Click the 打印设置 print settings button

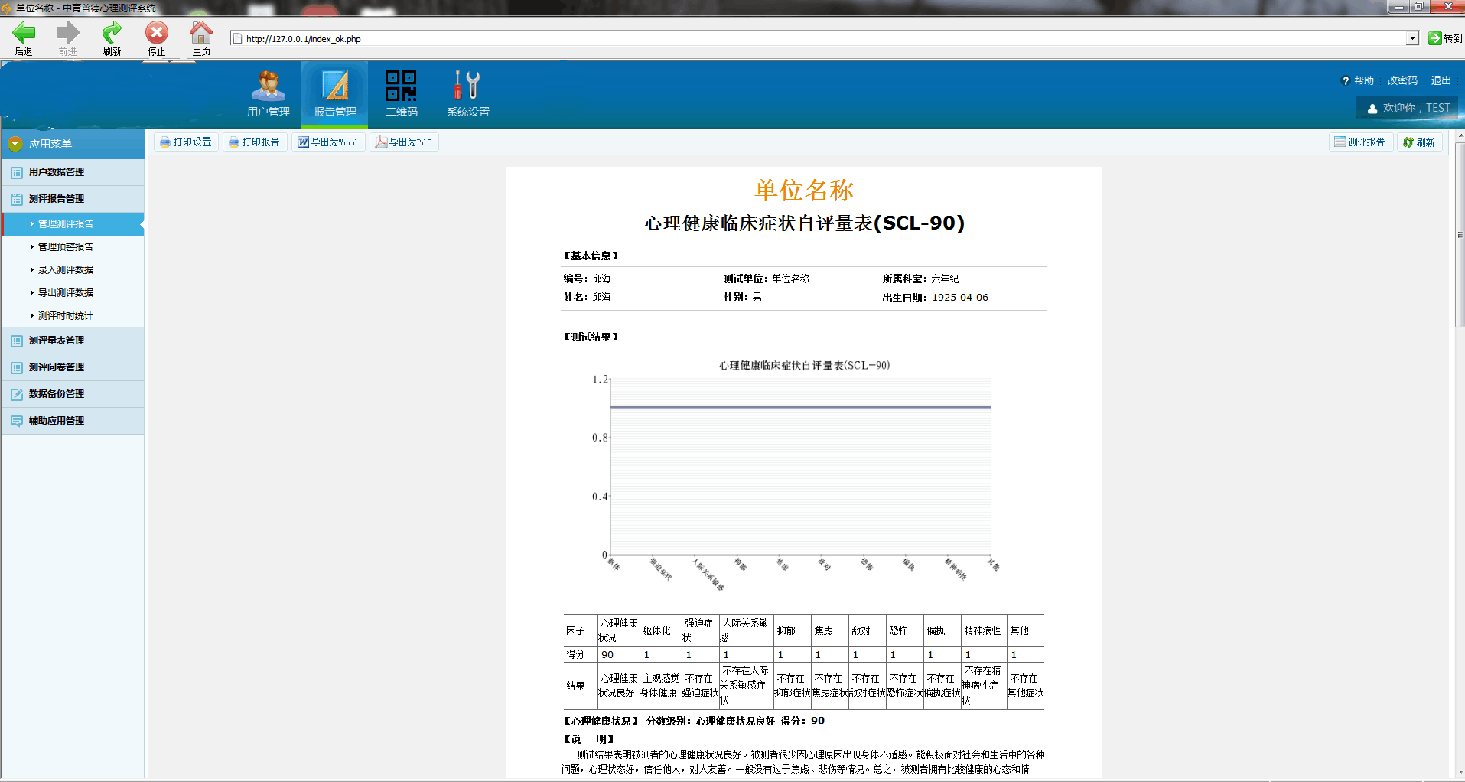pos(186,142)
